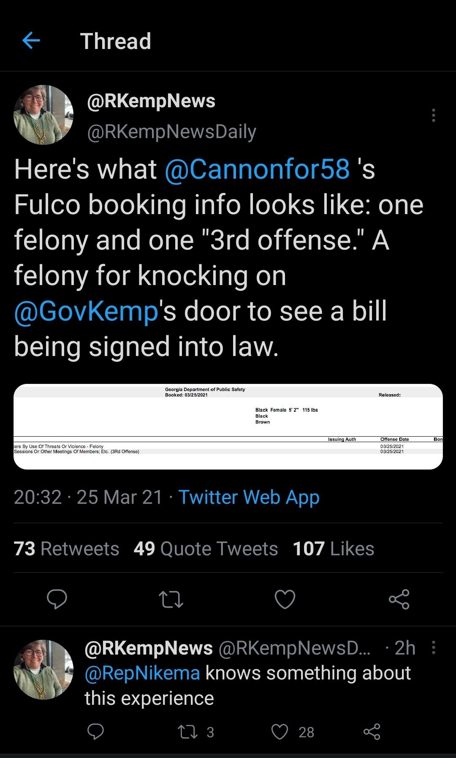Open the @GovKemp mention
The height and width of the screenshot is (758, 456).
(86, 311)
